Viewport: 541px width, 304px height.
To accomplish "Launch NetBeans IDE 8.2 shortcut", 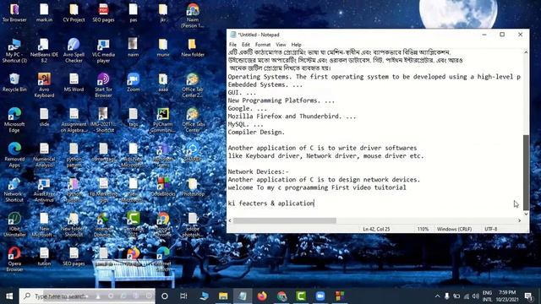I will pos(44,51).
